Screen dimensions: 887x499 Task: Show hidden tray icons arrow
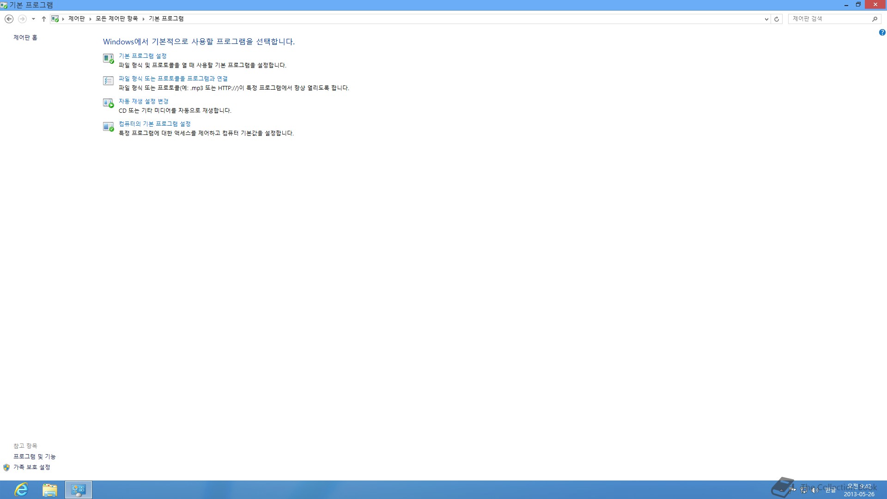(x=782, y=490)
